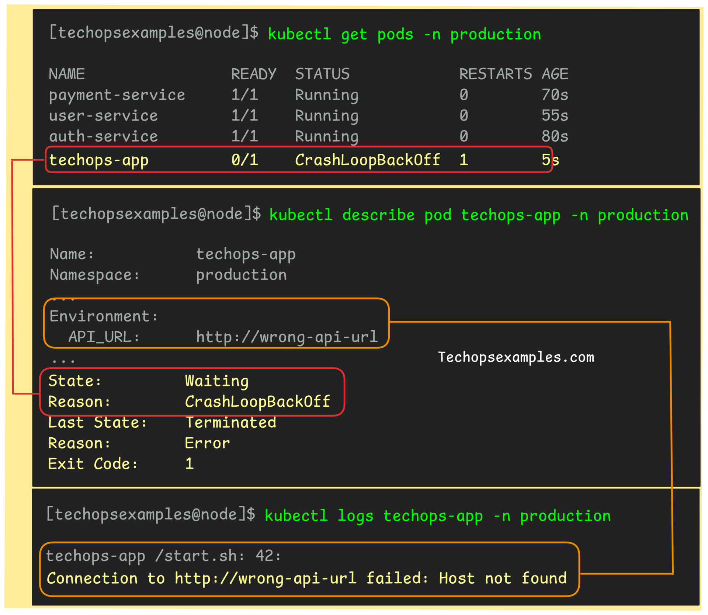Click the Namespace production value
Viewport: 708px width, 615px height.
tap(241, 275)
